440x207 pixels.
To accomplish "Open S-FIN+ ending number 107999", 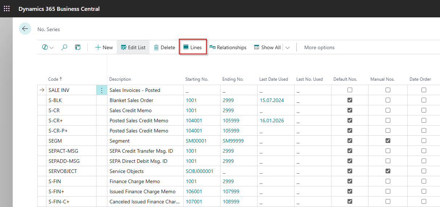I will pos(231,191).
